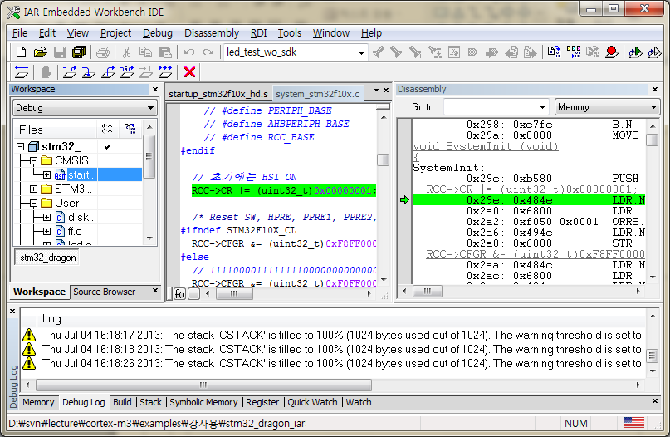Open the File menu
Screen dimensions: 670x437
pos(20,33)
